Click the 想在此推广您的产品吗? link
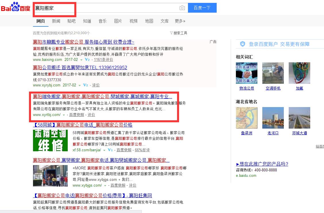The image size is (324, 213). coord(262,164)
